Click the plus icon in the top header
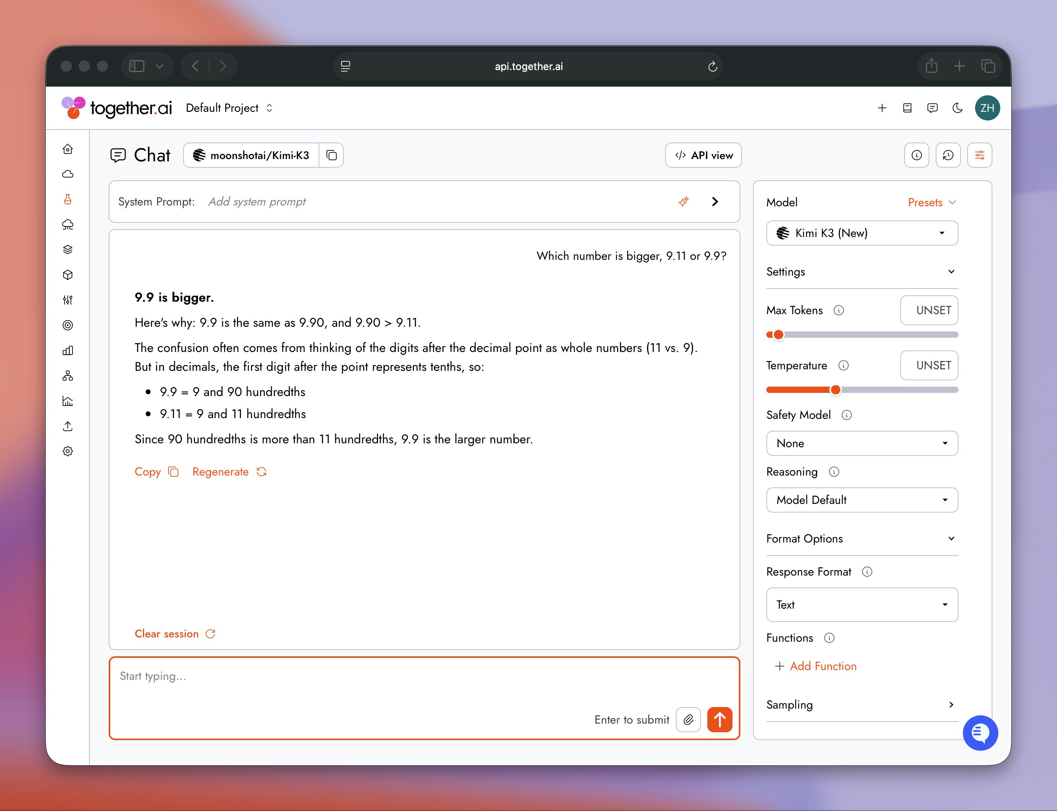Image resolution: width=1057 pixels, height=811 pixels. (882, 107)
